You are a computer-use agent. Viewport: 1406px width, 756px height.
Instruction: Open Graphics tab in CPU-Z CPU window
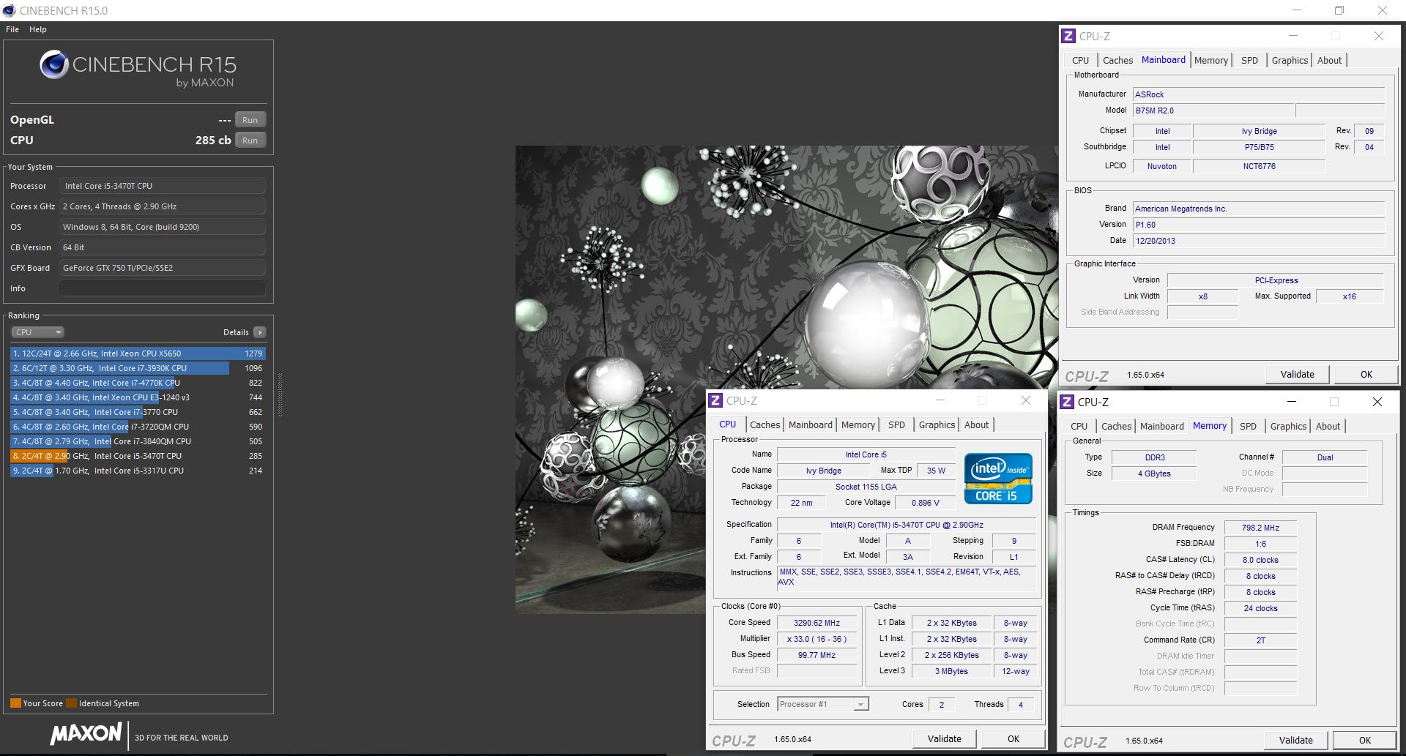click(x=937, y=425)
